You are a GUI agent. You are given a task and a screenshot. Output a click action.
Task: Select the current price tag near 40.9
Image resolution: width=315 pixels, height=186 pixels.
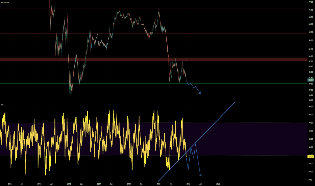coord(311,80)
